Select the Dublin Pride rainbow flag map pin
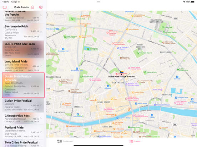Viewport: 197px width, 147px height. [121, 72]
